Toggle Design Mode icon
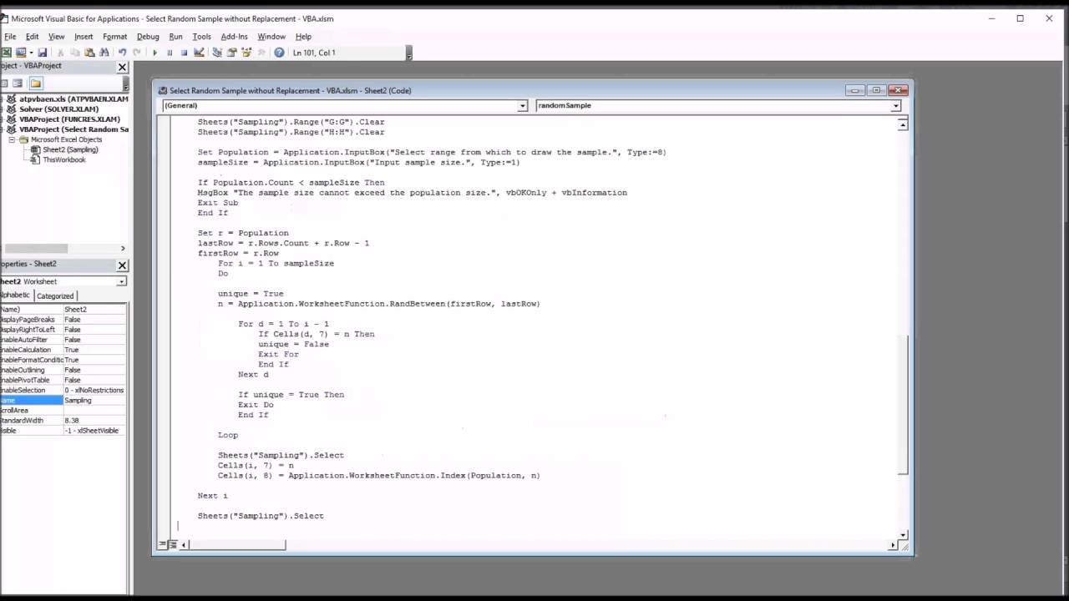Viewport: 1069px width, 601px height. (199, 53)
